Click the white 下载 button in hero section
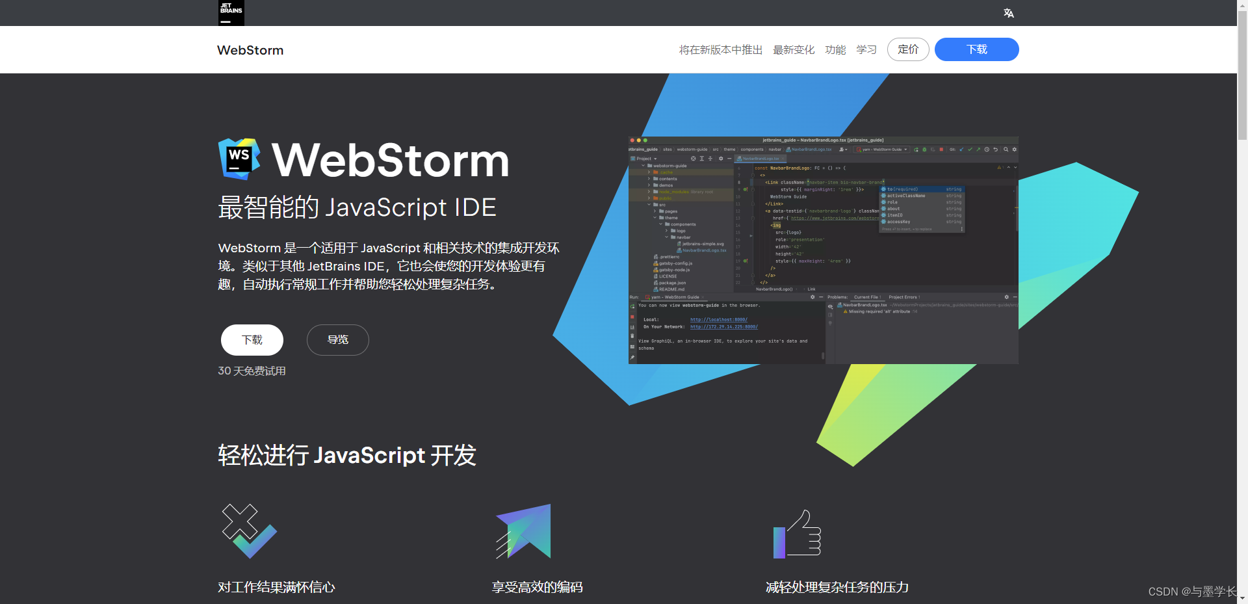Viewport: 1248px width, 604px height. tap(252, 340)
